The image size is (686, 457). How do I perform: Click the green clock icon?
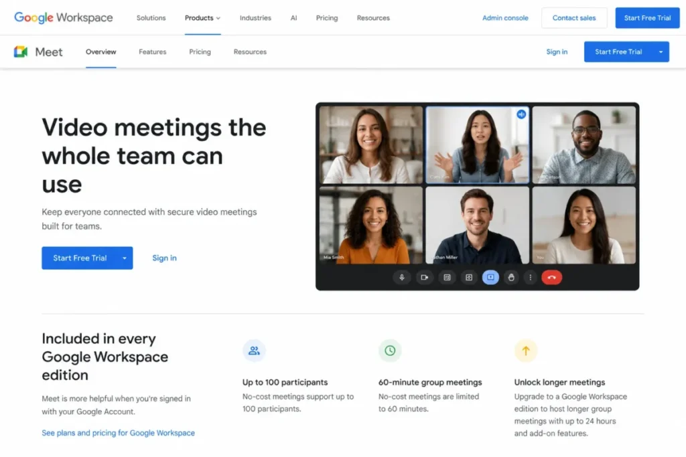click(x=390, y=351)
